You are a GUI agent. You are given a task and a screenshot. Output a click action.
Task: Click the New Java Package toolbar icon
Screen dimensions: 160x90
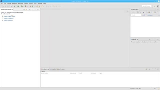(30, 6)
